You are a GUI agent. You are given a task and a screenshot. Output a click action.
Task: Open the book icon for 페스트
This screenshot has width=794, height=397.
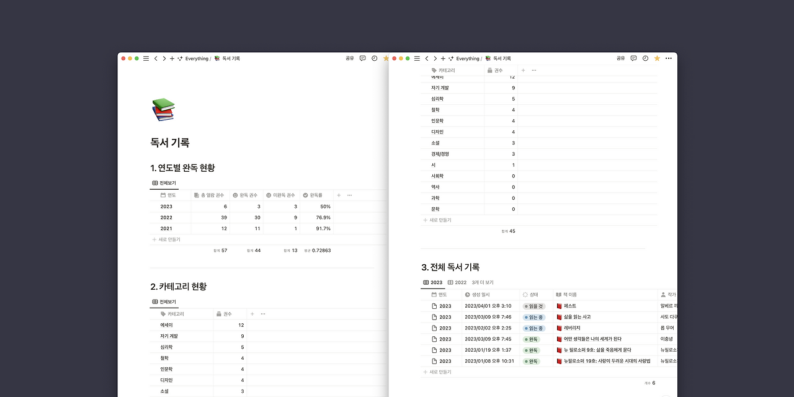point(559,306)
